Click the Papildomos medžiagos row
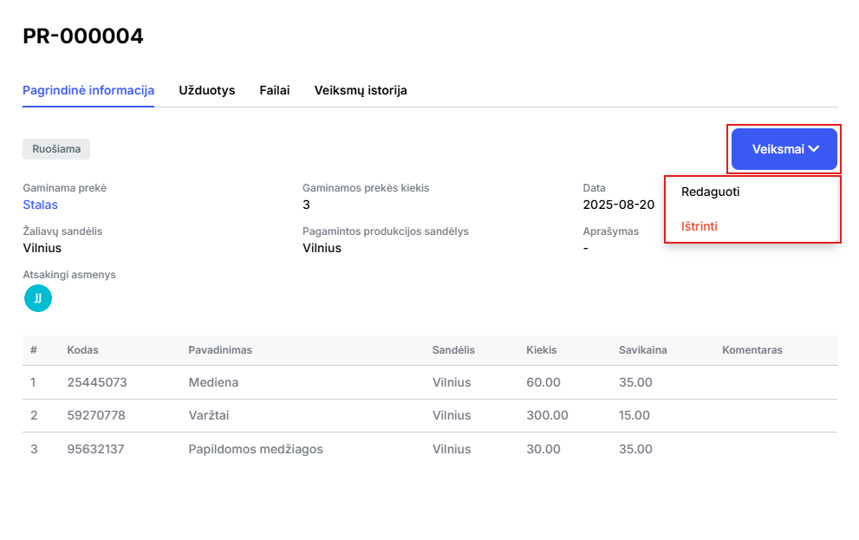The width and height of the screenshot is (859, 540). pos(430,449)
